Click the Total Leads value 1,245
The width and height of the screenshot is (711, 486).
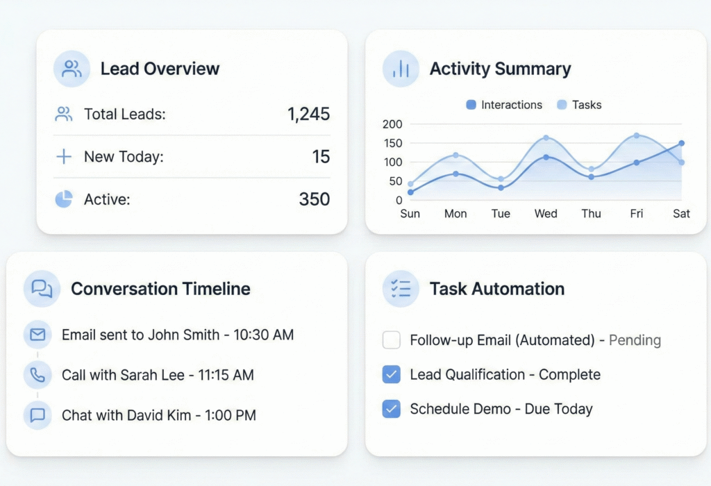point(308,114)
